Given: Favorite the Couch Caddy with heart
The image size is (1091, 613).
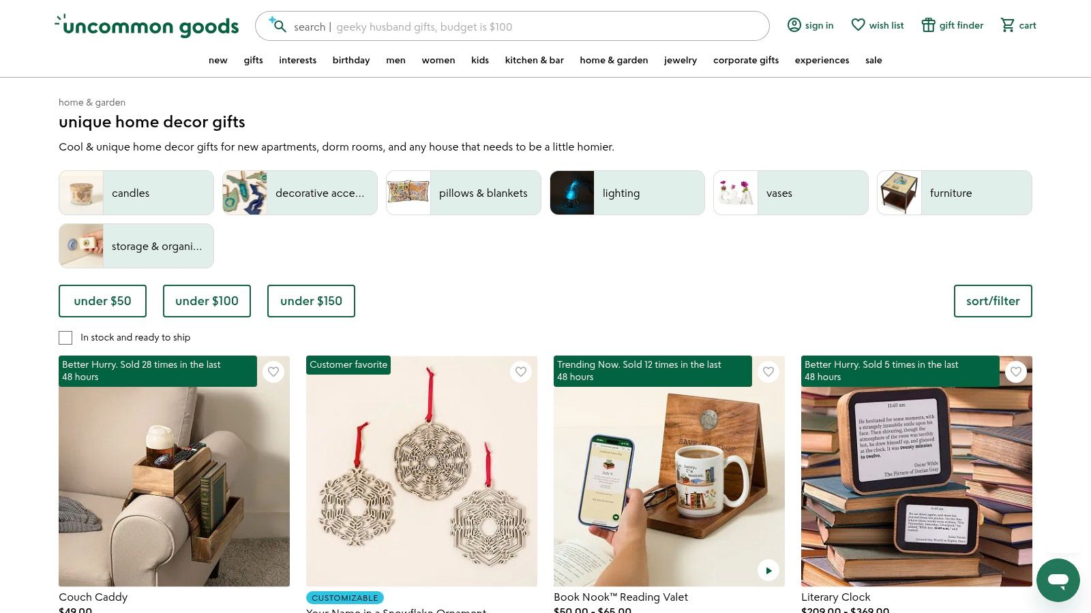Looking at the screenshot, I should (273, 372).
